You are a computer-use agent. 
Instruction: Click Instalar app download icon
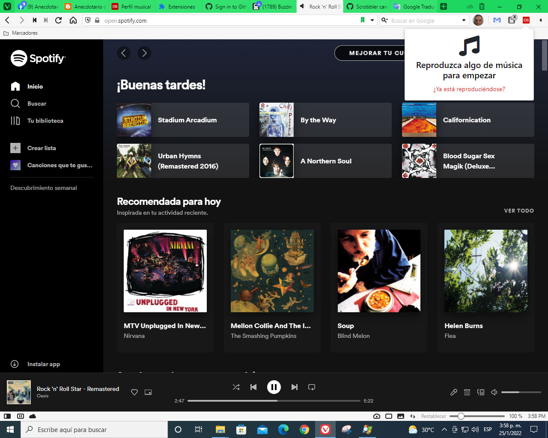pyautogui.click(x=15, y=364)
